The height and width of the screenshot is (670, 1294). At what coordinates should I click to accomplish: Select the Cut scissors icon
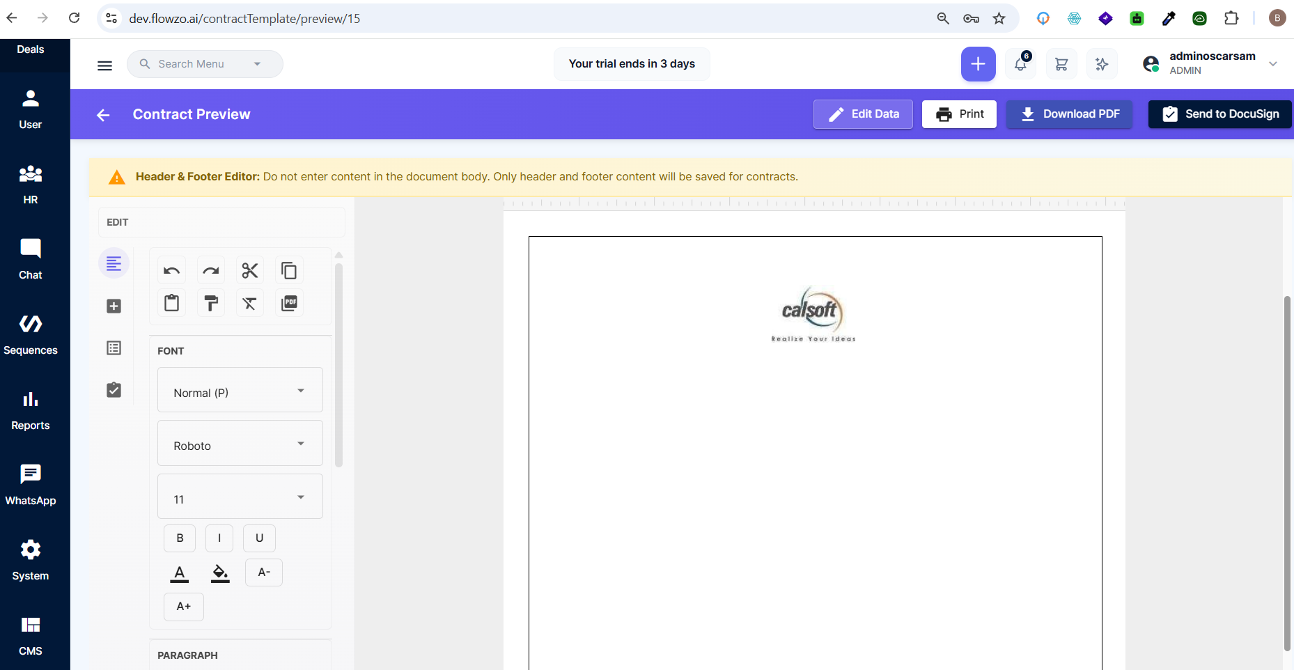tap(249, 270)
